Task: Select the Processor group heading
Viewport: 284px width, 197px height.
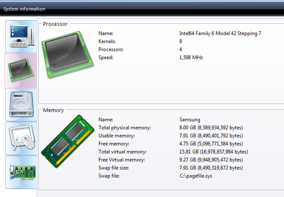Action: pos(55,24)
